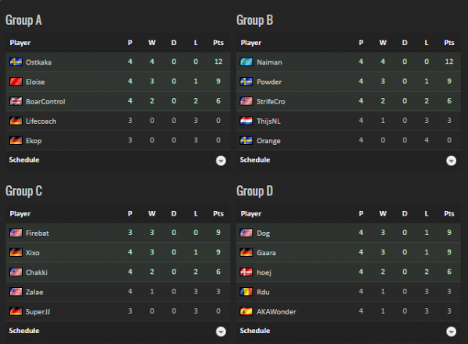Click the Netherlands flag beside ThijsNL
Image resolution: width=468 pixels, height=344 pixels.
point(246,121)
